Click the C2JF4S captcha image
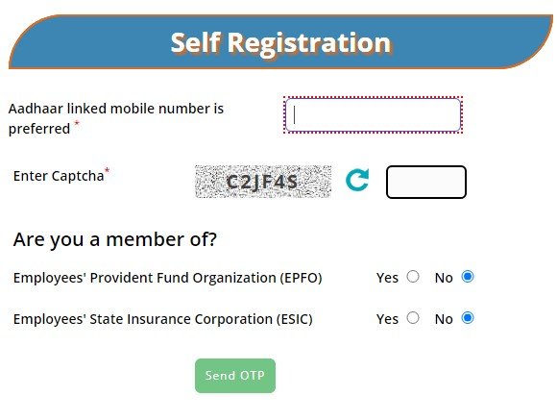Screen dimensions: 557x420 (x=263, y=182)
